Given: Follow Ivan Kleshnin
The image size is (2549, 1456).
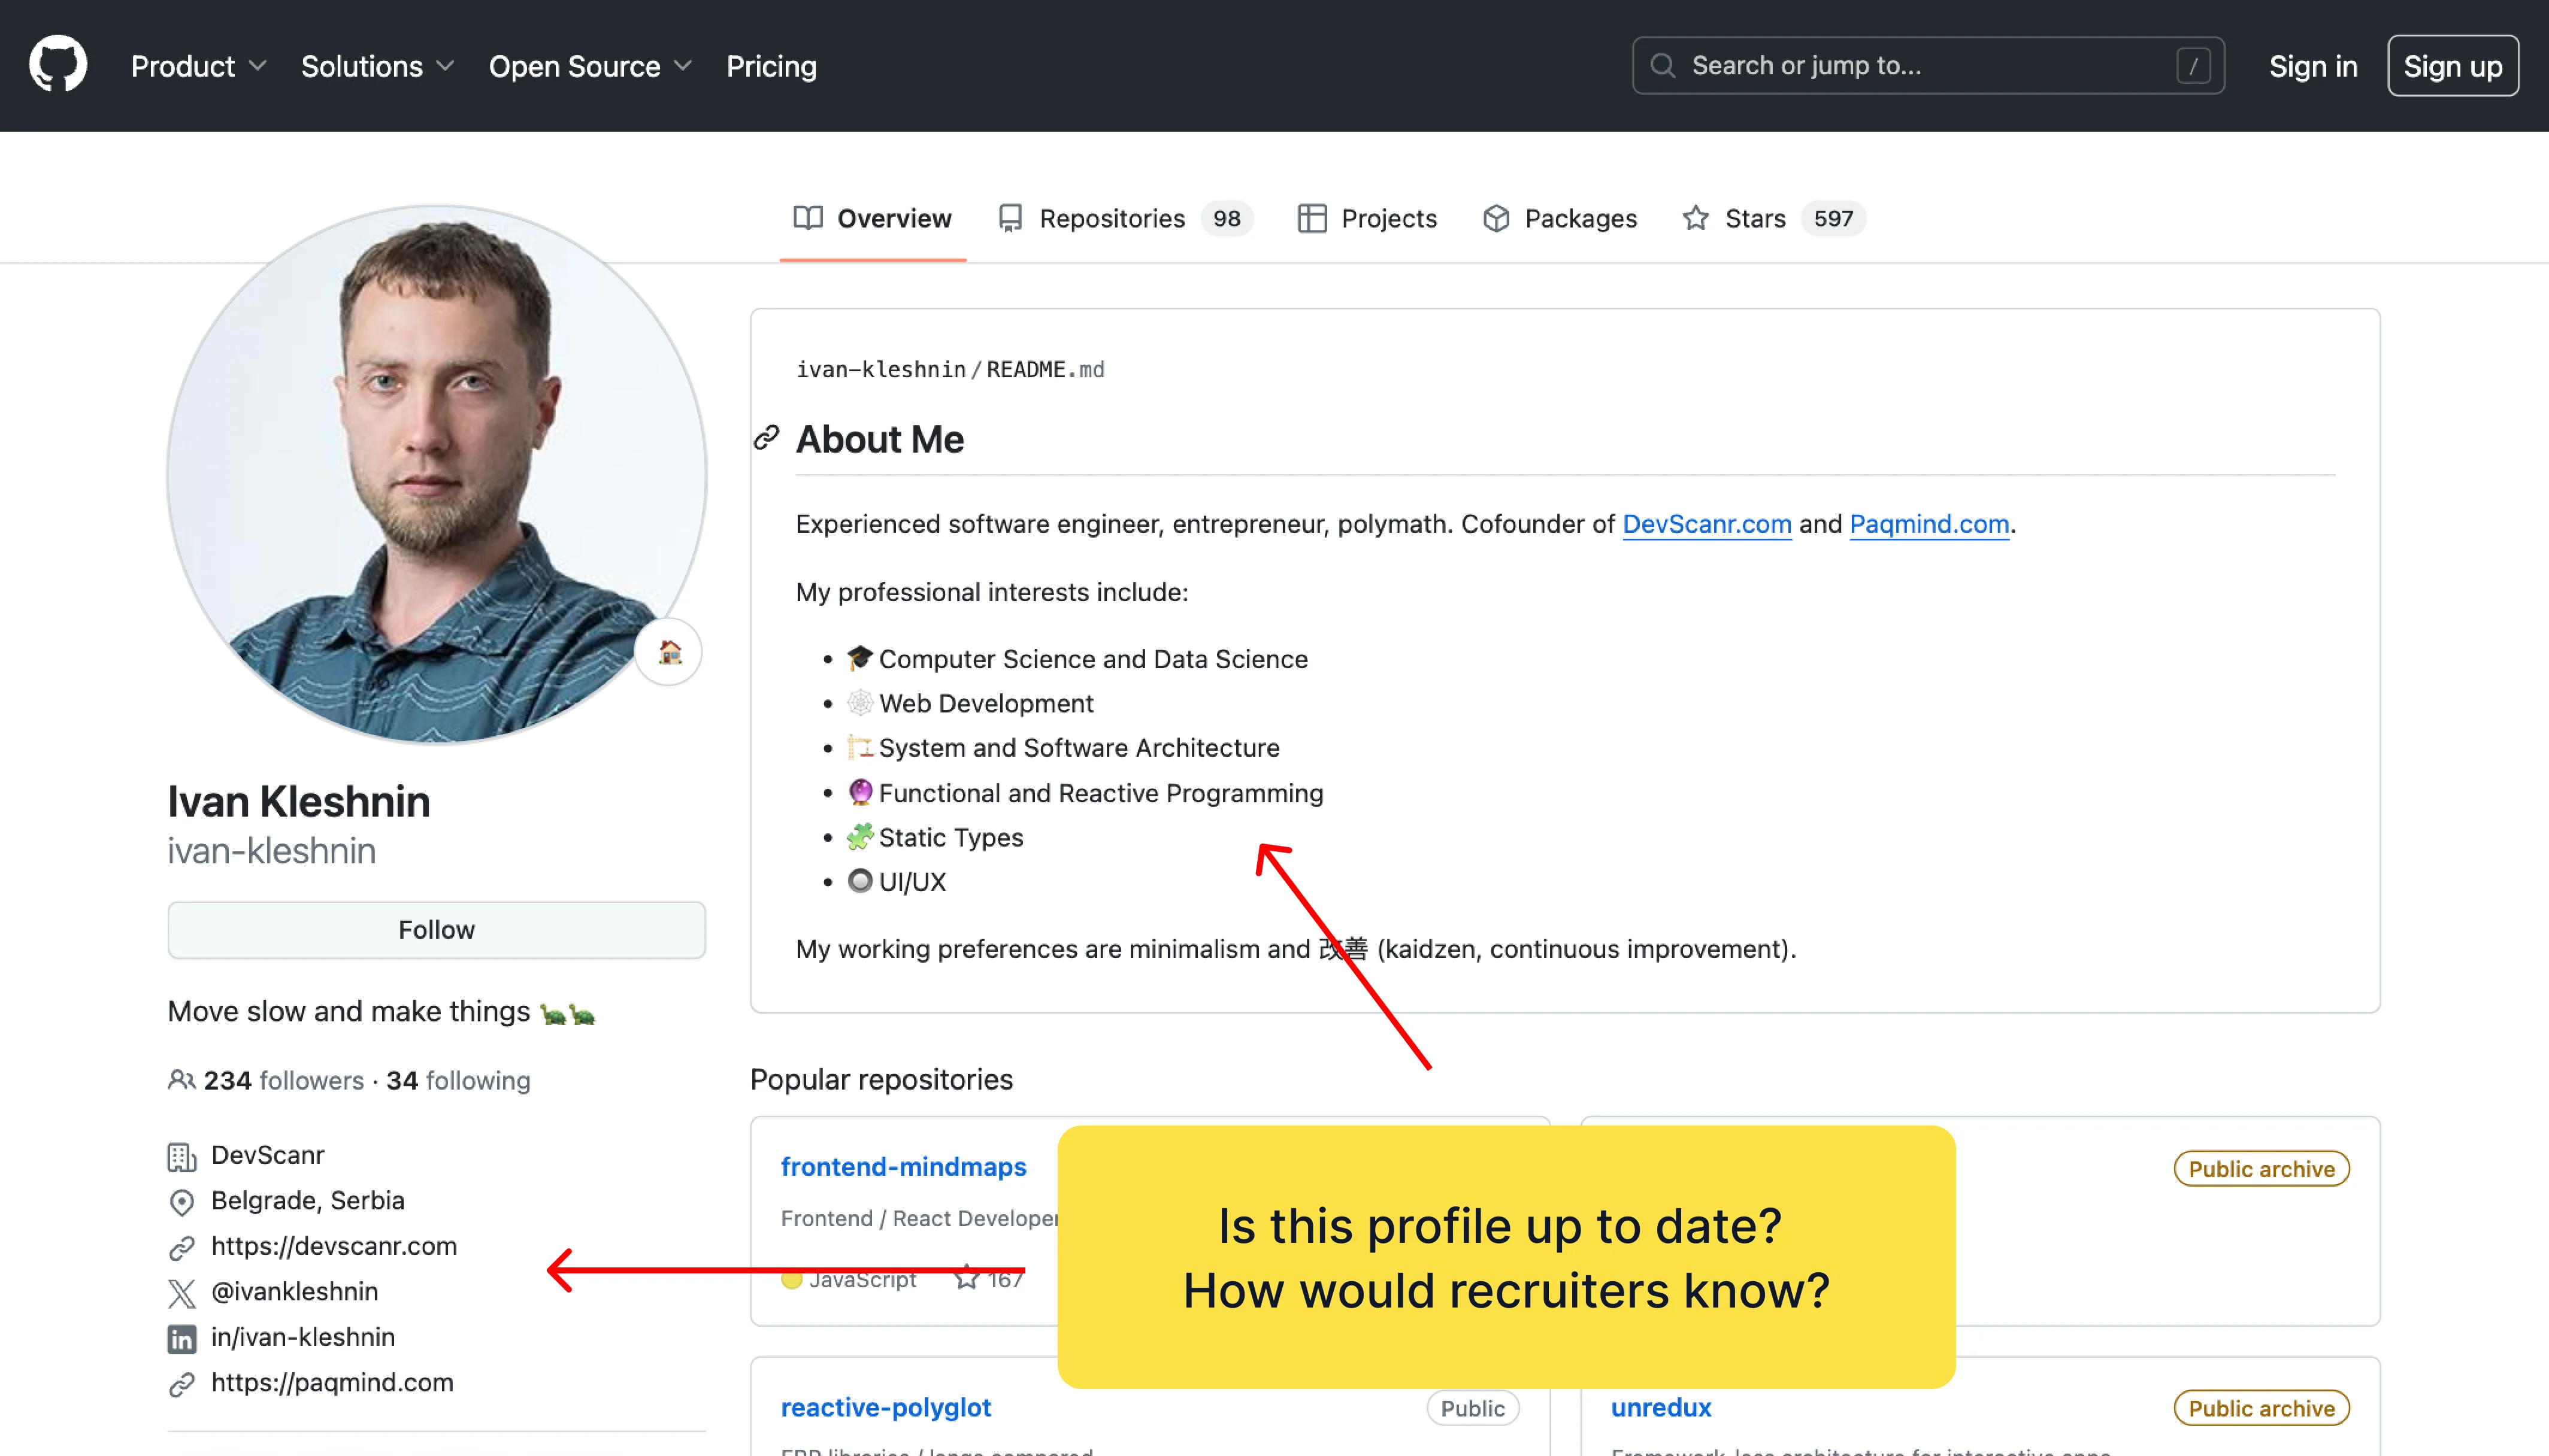Looking at the screenshot, I should point(436,929).
